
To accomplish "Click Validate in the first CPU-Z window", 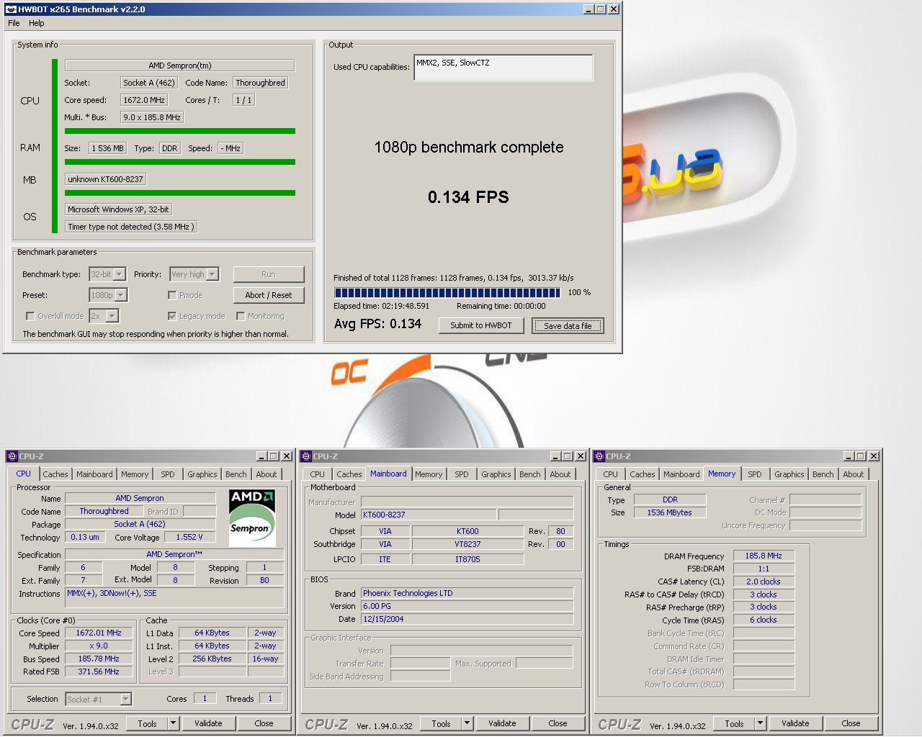I will pos(208,723).
